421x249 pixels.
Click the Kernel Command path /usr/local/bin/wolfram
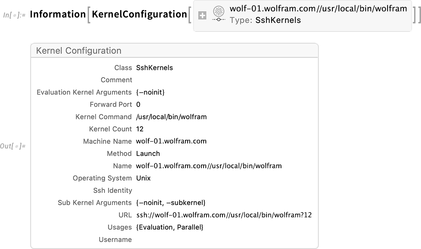click(x=171, y=117)
